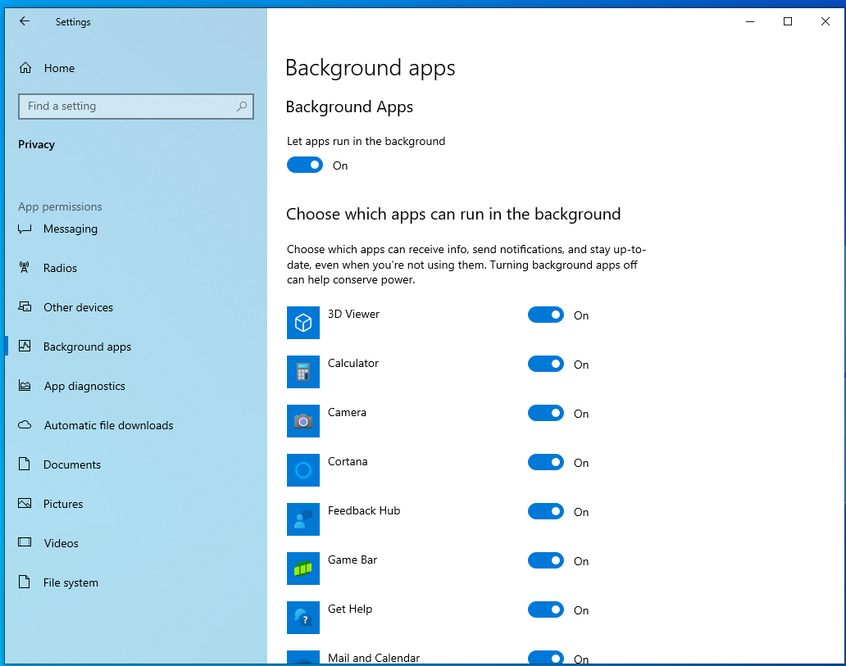Click the Radios antenna icon
This screenshot has width=846, height=666.
point(25,268)
